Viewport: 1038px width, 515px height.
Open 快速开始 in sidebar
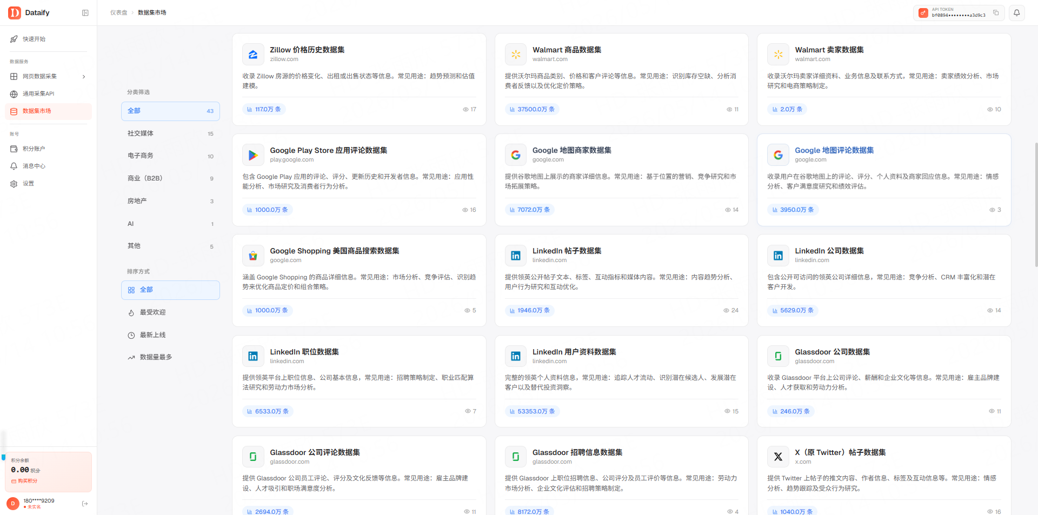(48, 39)
